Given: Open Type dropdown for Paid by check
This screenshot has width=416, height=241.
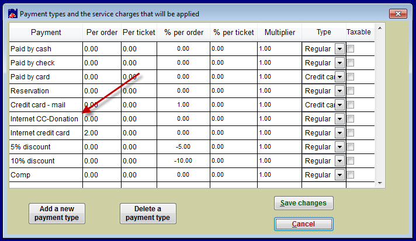Looking at the screenshot, I should click(x=339, y=63).
